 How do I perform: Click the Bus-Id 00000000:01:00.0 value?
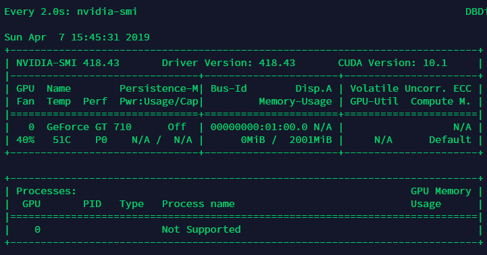coord(259,127)
